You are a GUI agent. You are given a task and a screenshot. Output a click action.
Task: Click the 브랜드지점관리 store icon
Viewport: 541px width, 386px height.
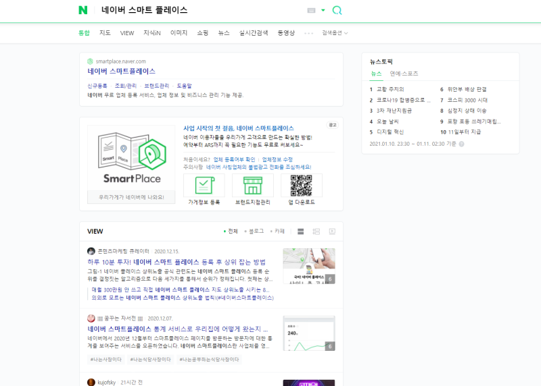252,186
